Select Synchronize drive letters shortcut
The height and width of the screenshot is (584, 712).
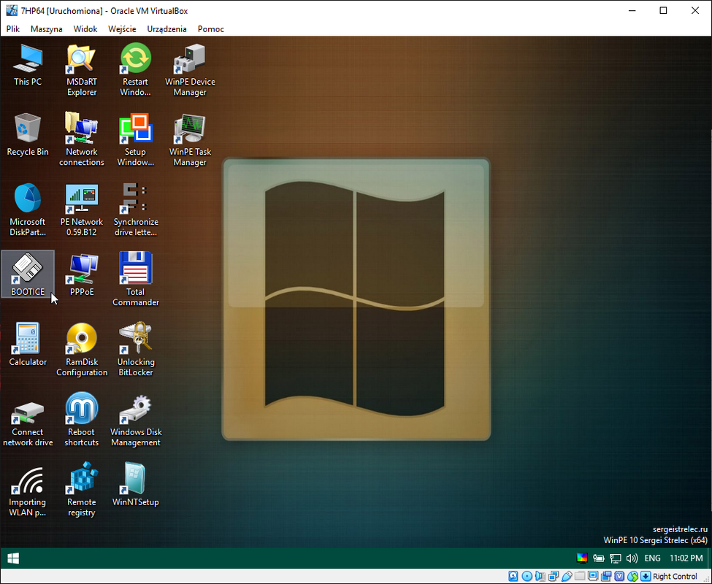click(x=135, y=210)
